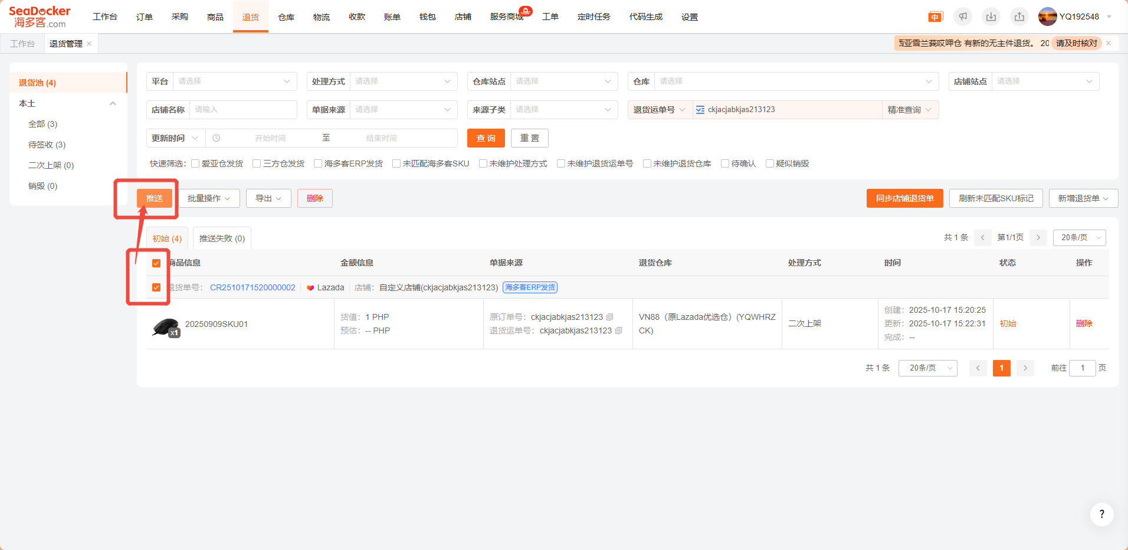Open the 仓库 top menu
Viewport: 1128px width, 550px height.
pos(286,17)
